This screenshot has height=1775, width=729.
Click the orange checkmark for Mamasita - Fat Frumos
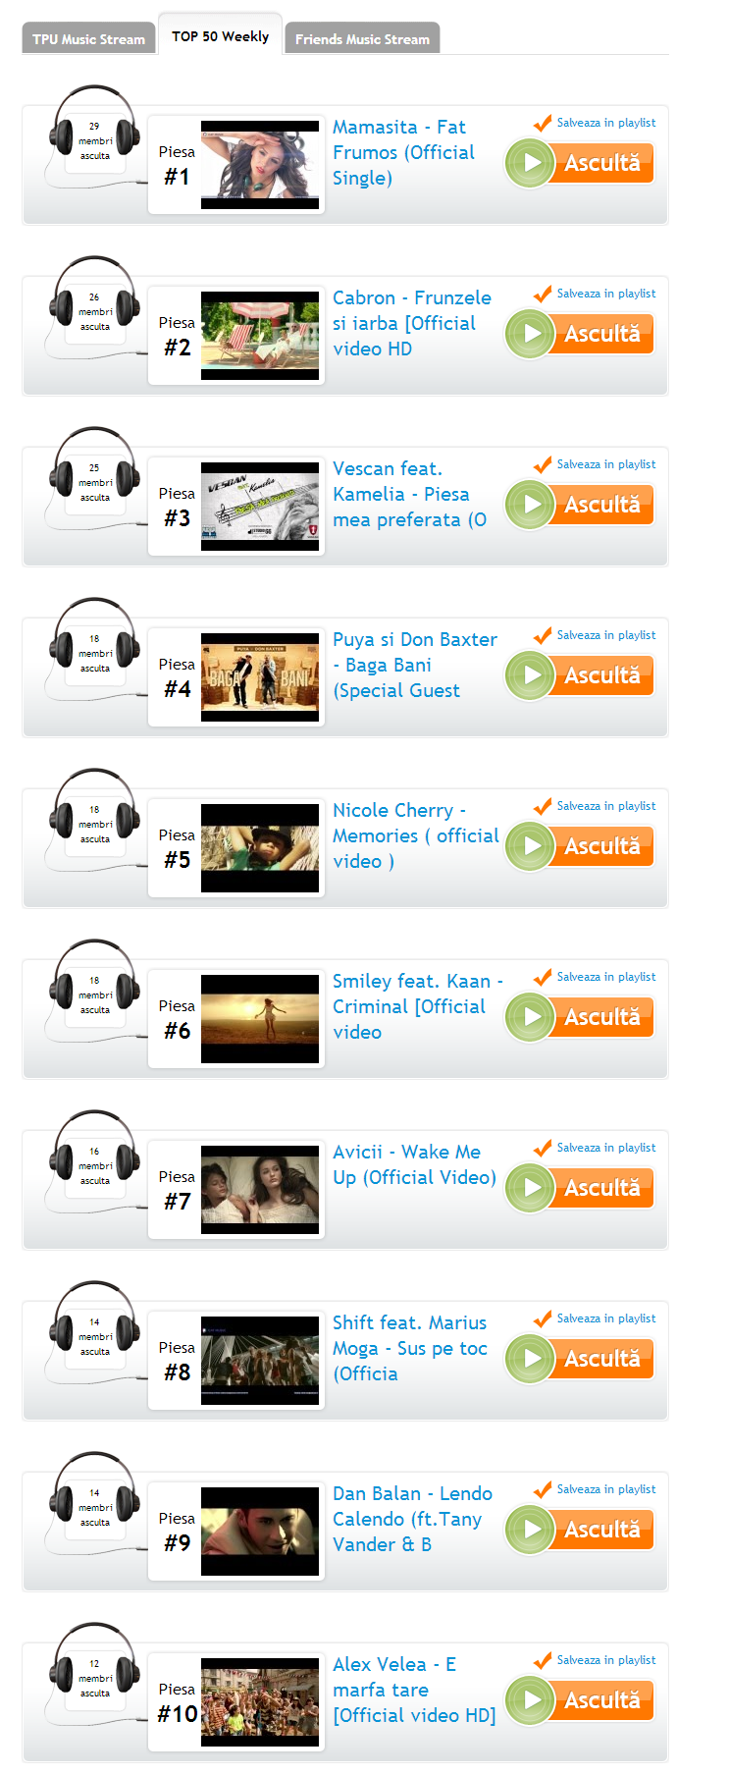coord(543,124)
